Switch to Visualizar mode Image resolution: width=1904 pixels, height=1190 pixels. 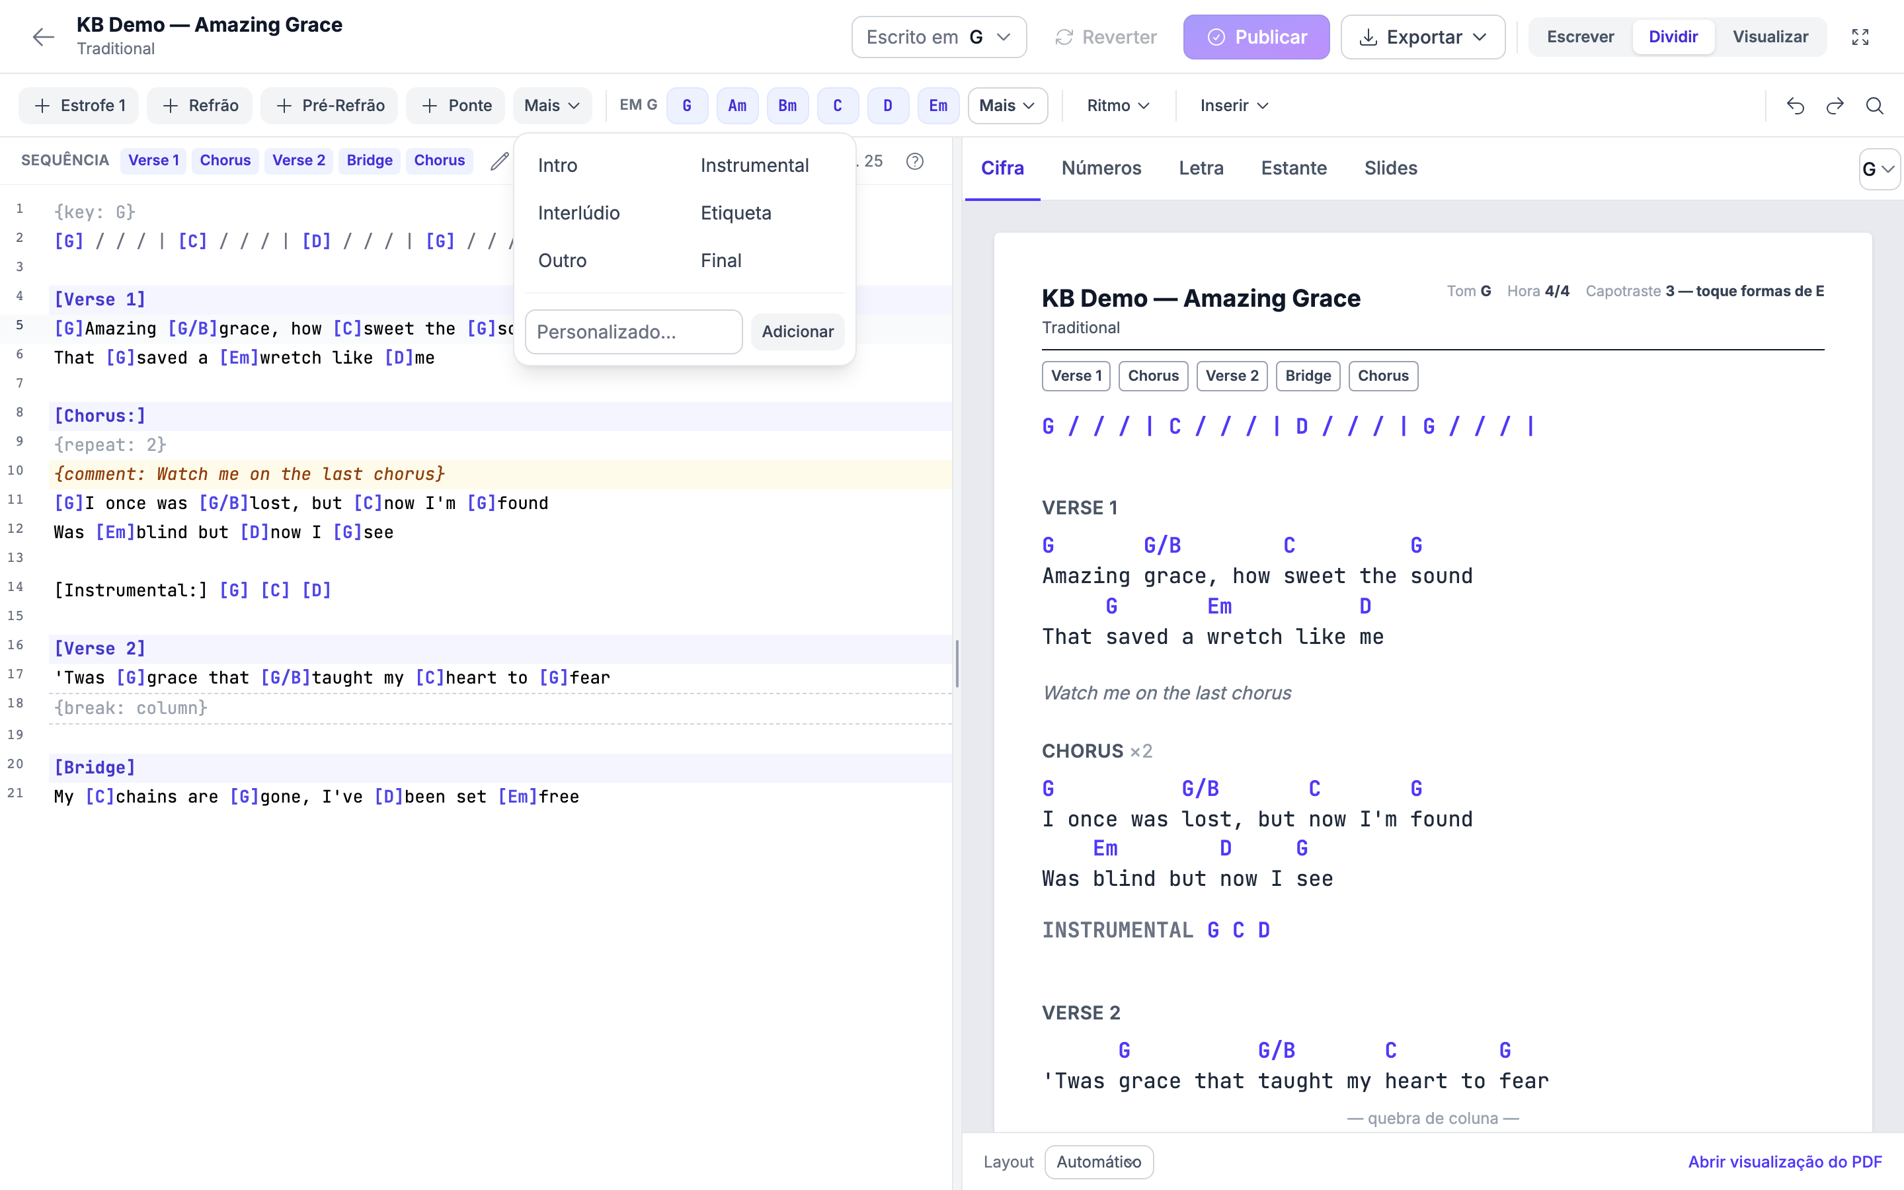1770,37
